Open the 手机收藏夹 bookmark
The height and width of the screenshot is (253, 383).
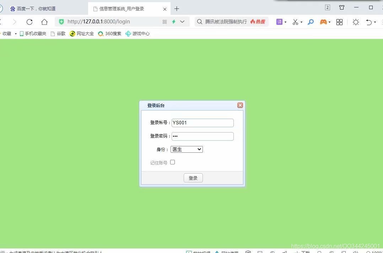[x=33, y=34]
